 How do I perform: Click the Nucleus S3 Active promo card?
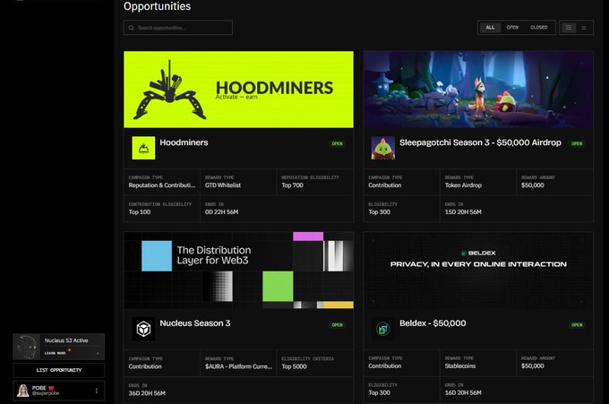click(58, 347)
